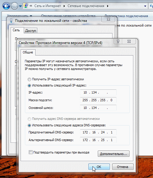This screenshot has height=178, width=153.
Task: Expand the address bar history dropdown
Action: point(145,6)
